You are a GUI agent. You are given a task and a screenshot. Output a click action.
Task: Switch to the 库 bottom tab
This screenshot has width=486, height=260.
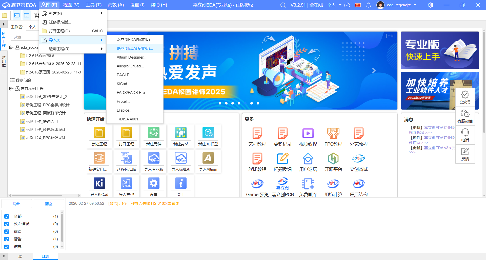point(20,256)
